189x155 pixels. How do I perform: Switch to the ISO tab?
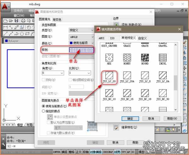click(x=112, y=38)
